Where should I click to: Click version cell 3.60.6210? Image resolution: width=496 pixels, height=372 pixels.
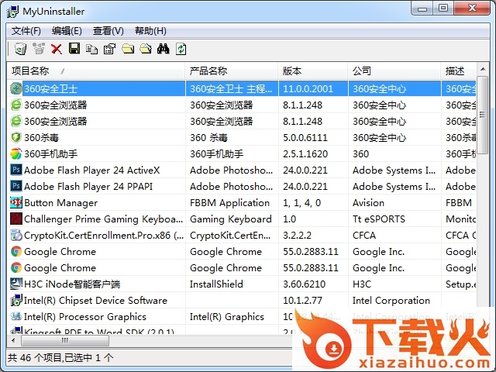click(x=304, y=284)
